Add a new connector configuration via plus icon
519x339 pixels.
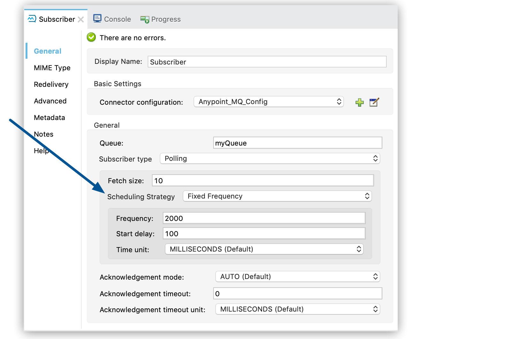point(359,102)
